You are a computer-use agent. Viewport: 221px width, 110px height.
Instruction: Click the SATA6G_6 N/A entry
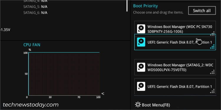[35, 13]
